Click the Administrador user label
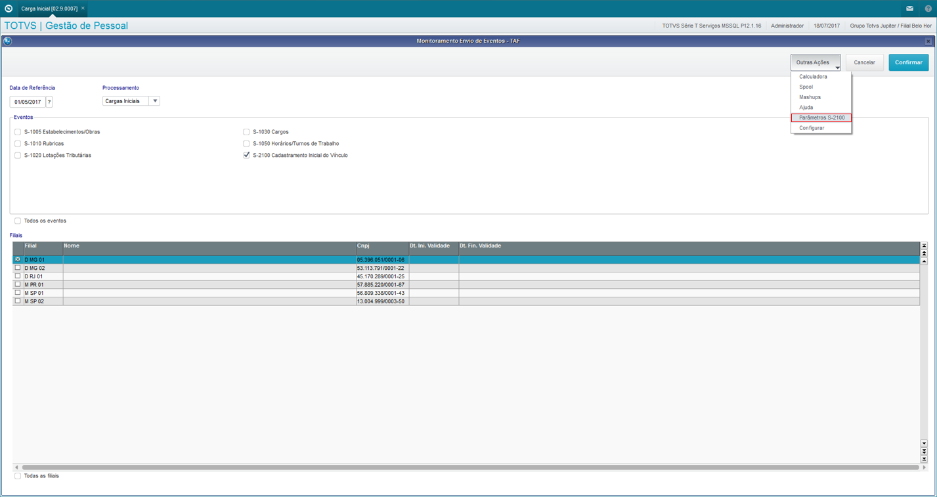Image resolution: width=937 pixels, height=497 pixels. coord(787,26)
